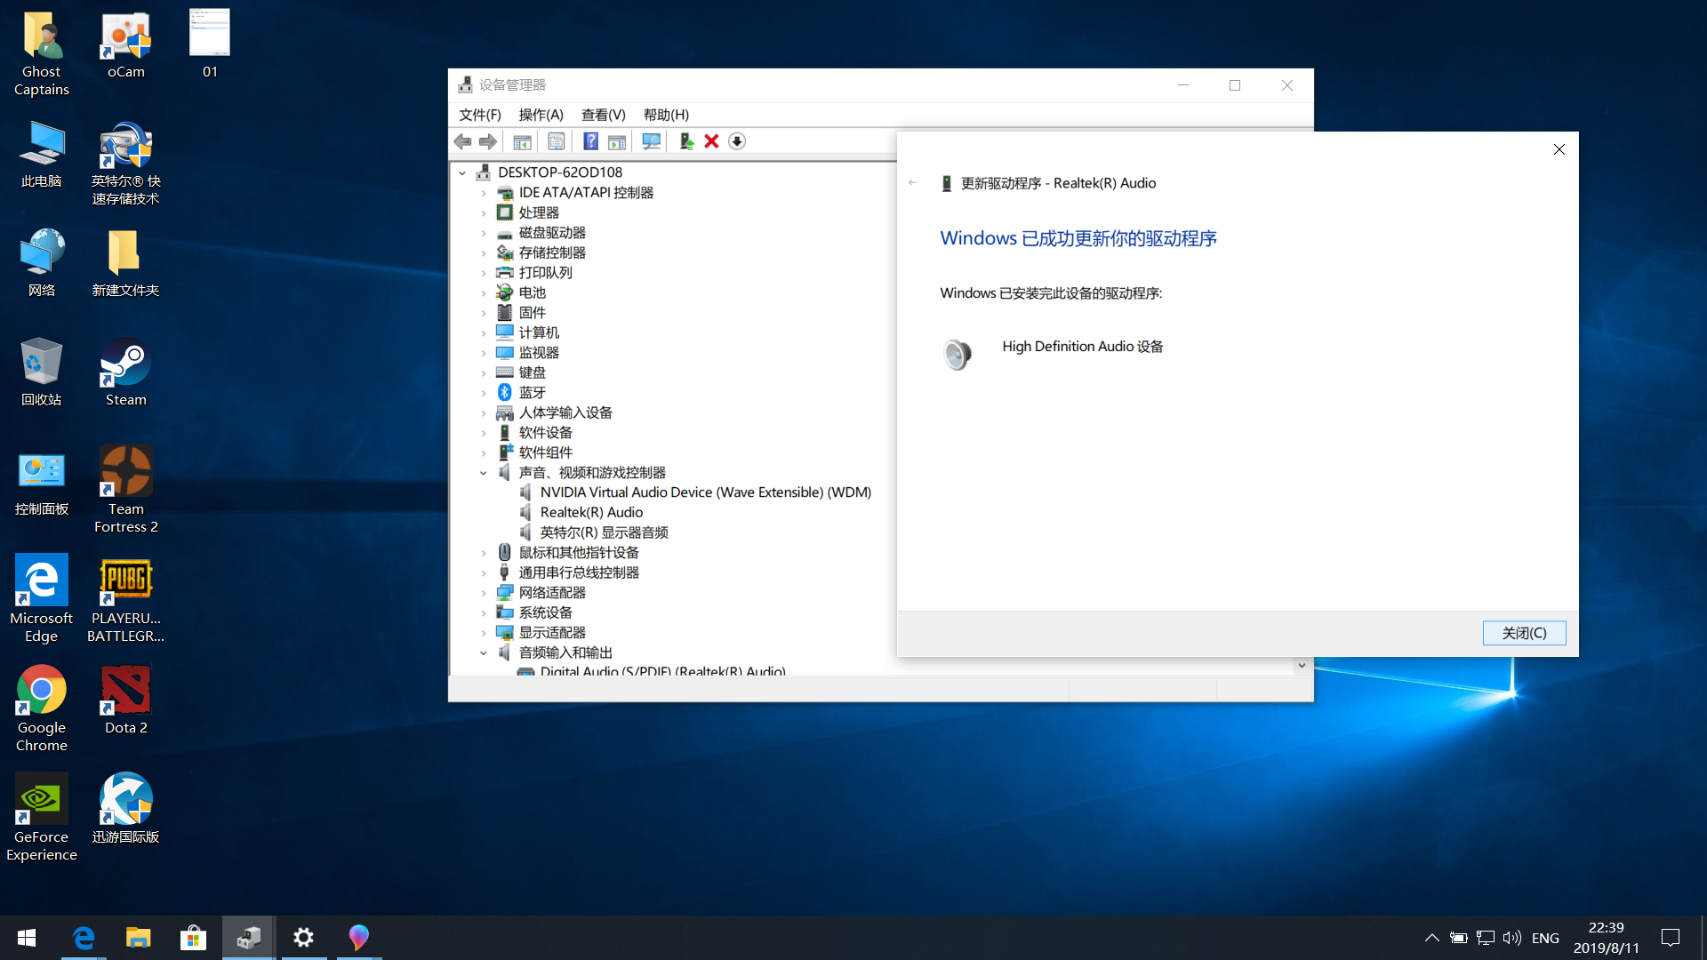Click the Properties toolbar icon
This screenshot has height=960, width=1707.
pyautogui.click(x=557, y=141)
